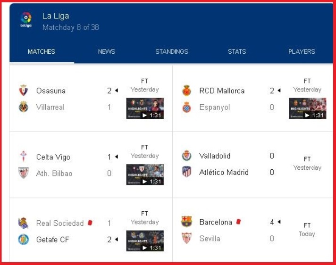Click the Villarreal club crest
336x265 pixels.
23,107
